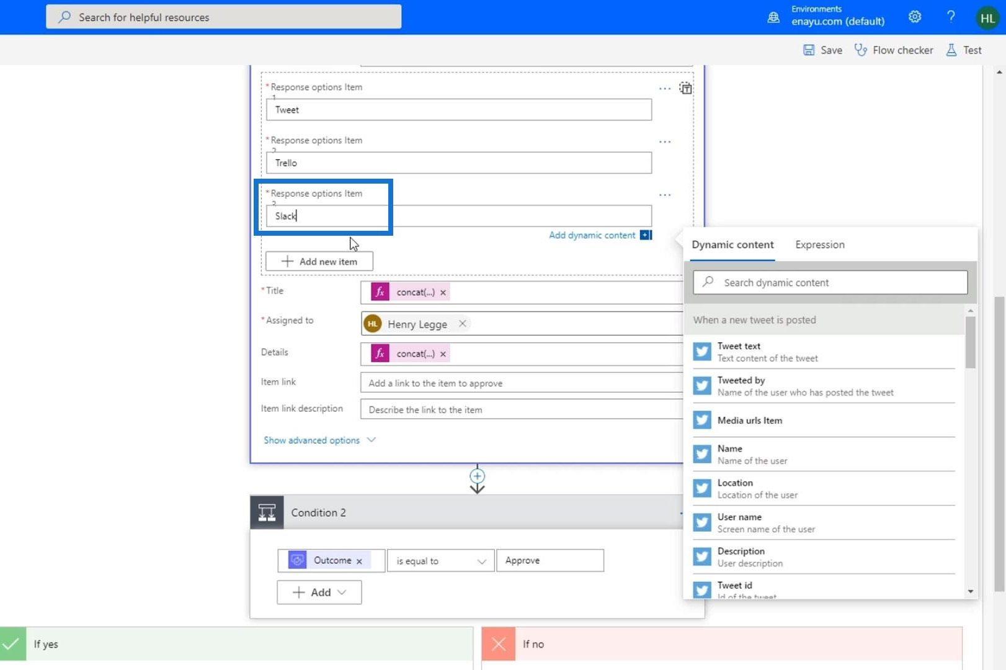Insert User name dynamic content

(824, 523)
